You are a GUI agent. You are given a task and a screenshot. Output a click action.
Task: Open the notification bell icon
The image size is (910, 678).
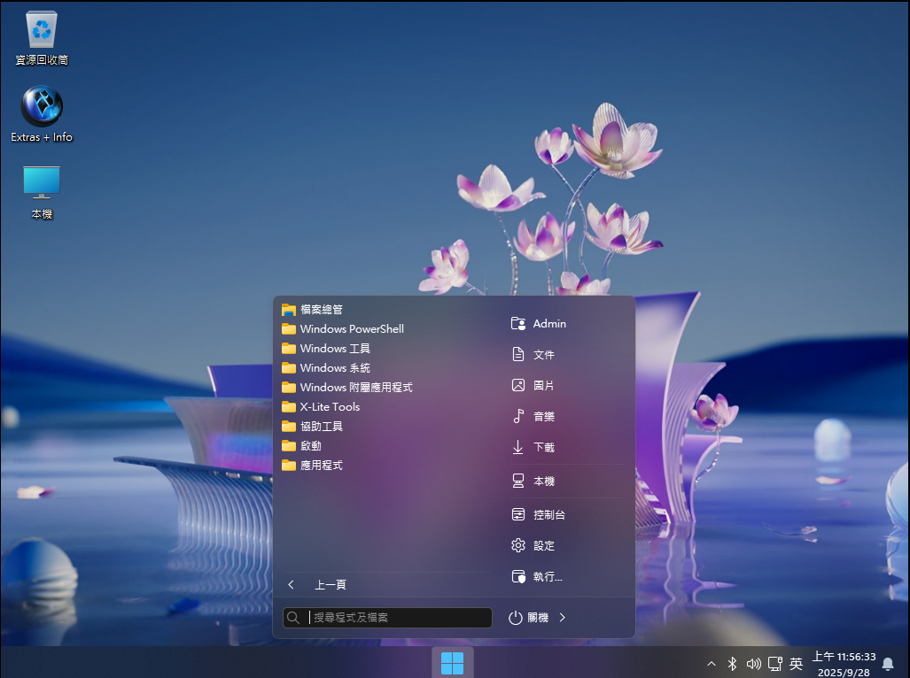(x=887, y=663)
